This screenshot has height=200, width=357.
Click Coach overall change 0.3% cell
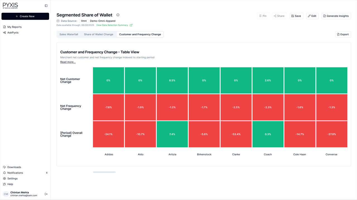pyautogui.click(x=268, y=134)
